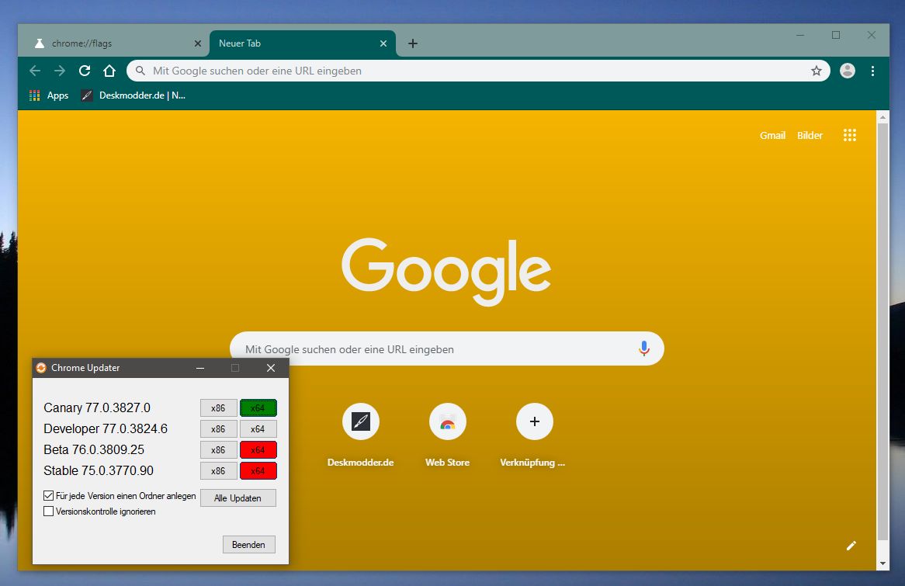Go to the home page icon
Screen dimensions: 905x586
click(x=109, y=71)
